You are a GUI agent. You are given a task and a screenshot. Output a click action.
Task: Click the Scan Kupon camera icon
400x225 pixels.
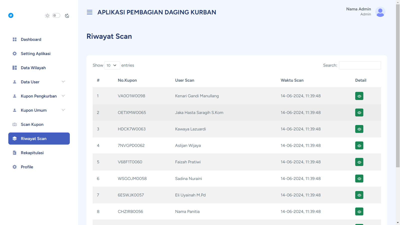14,124
